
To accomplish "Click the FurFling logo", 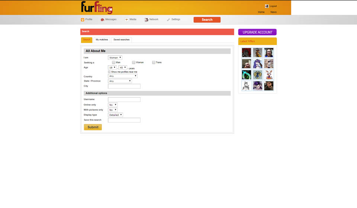I will coord(97,7).
